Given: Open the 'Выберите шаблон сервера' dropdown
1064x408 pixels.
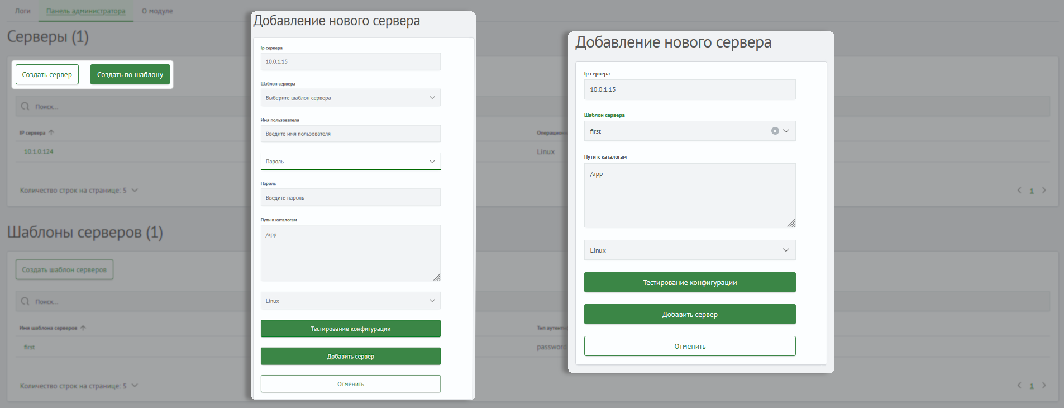Looking at the screenshot, I should point(350,98).
